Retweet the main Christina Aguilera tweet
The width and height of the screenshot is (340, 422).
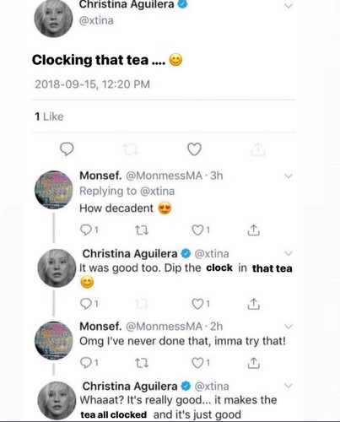[x=131, y=149]
